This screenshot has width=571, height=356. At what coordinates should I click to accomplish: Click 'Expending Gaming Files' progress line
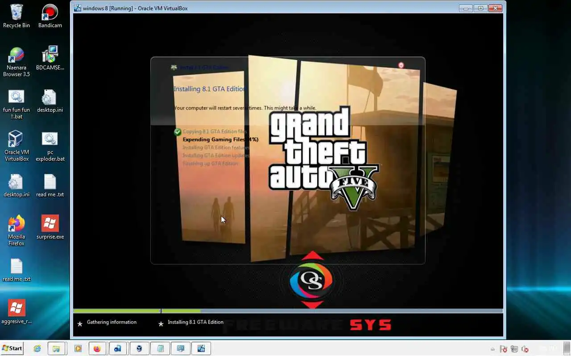click(220, 140)
